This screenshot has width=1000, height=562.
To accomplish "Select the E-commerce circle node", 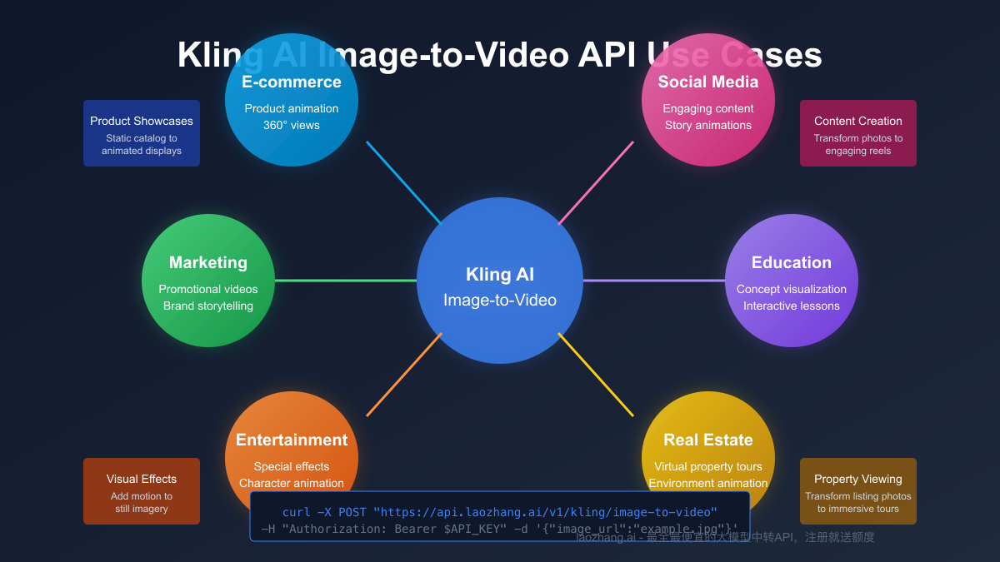I will pyautogui.click(x=291, y=98).
